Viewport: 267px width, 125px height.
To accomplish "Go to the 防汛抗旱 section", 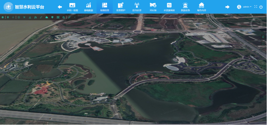I will pyautogui.click(x=137, y=7).
